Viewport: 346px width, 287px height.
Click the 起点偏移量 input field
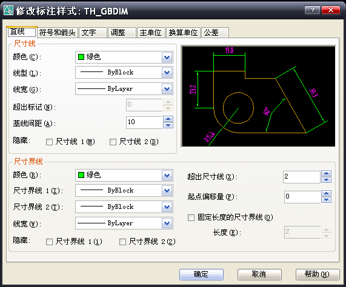302,197
